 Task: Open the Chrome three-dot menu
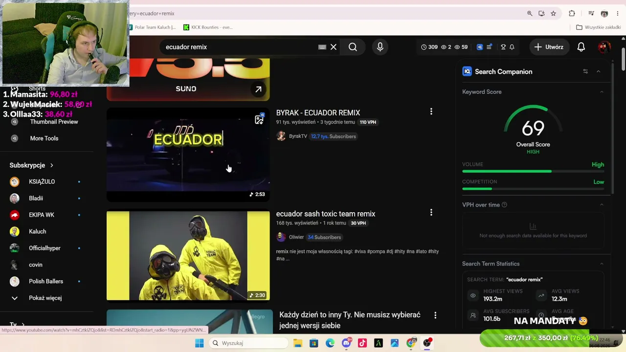pos(618,13)
